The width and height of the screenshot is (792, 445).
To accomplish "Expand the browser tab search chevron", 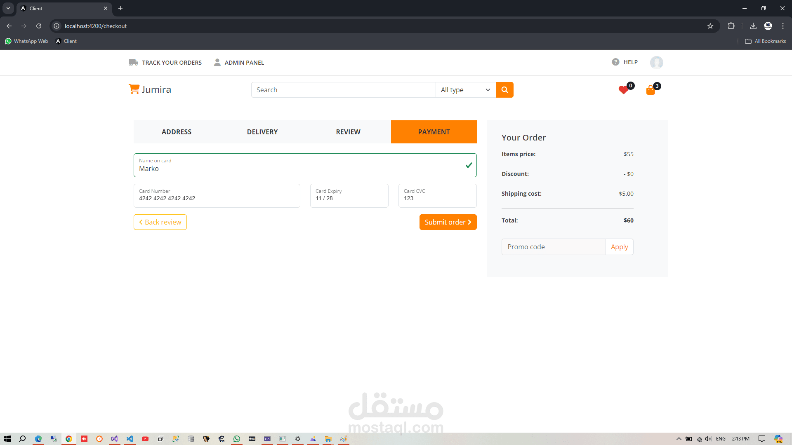I will click(8, 8).
